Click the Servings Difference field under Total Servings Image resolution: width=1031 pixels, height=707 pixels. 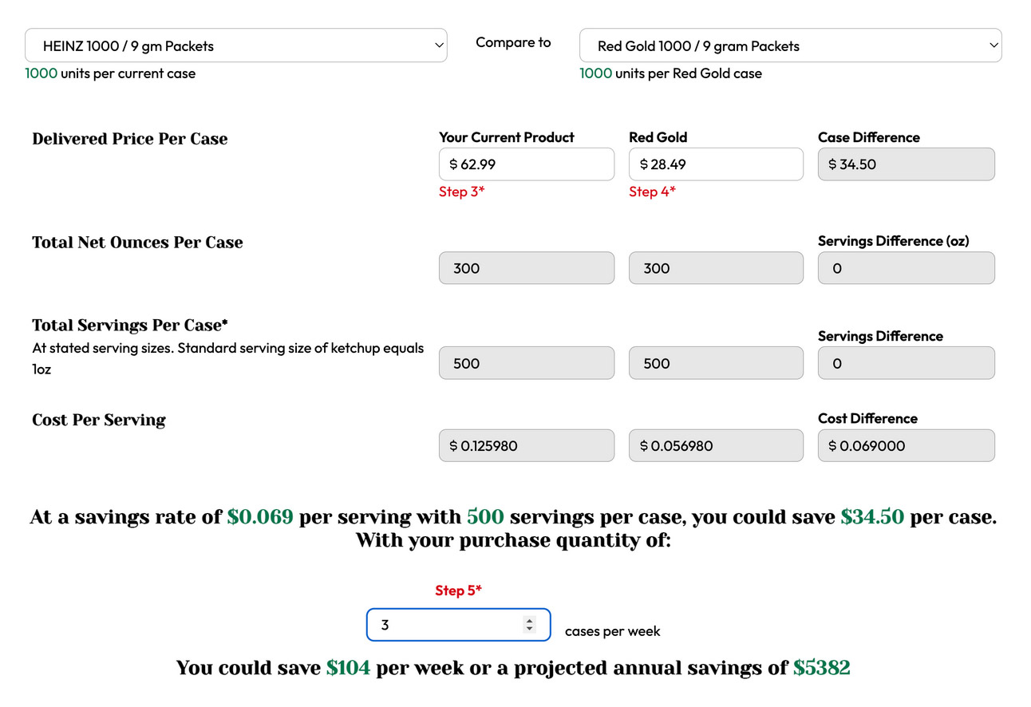906,363
